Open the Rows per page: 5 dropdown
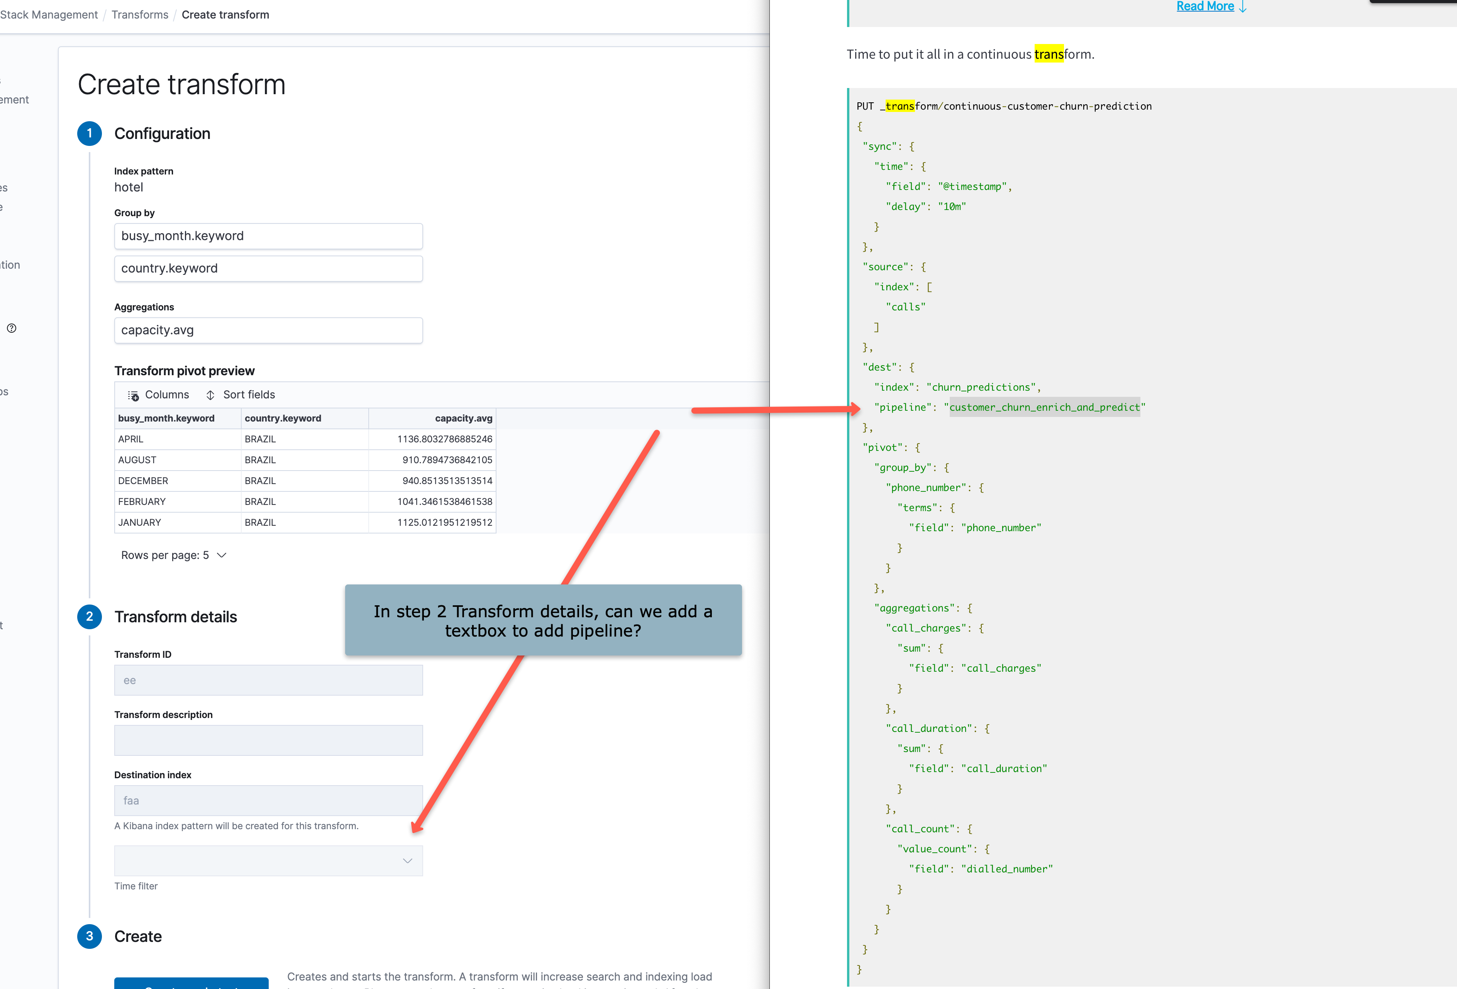 174,555
